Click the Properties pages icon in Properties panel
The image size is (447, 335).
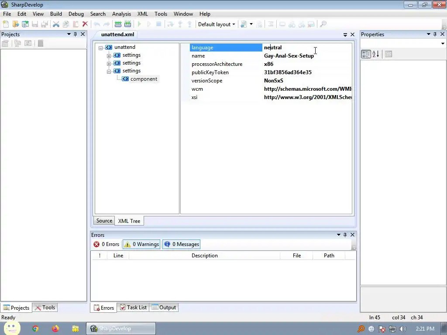[388, 54]
